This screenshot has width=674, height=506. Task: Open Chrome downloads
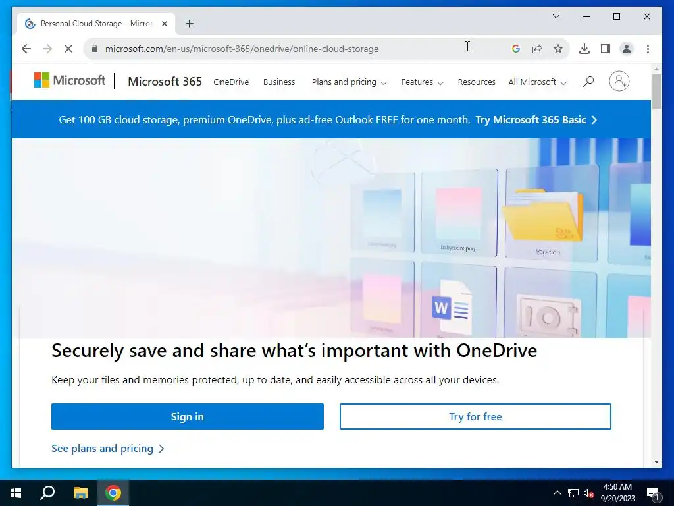point(584,49)
